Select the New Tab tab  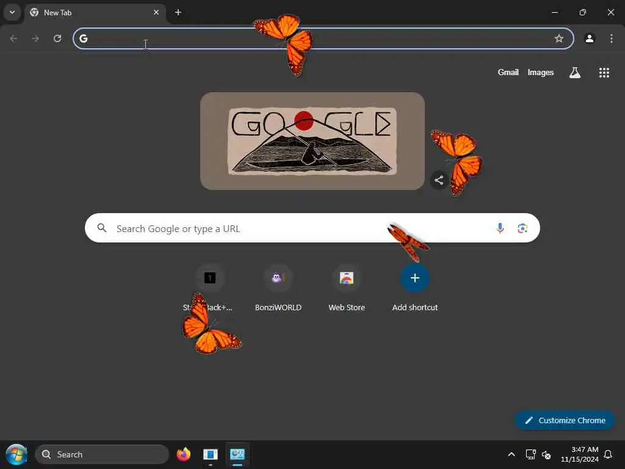click(x=96, y=13)
